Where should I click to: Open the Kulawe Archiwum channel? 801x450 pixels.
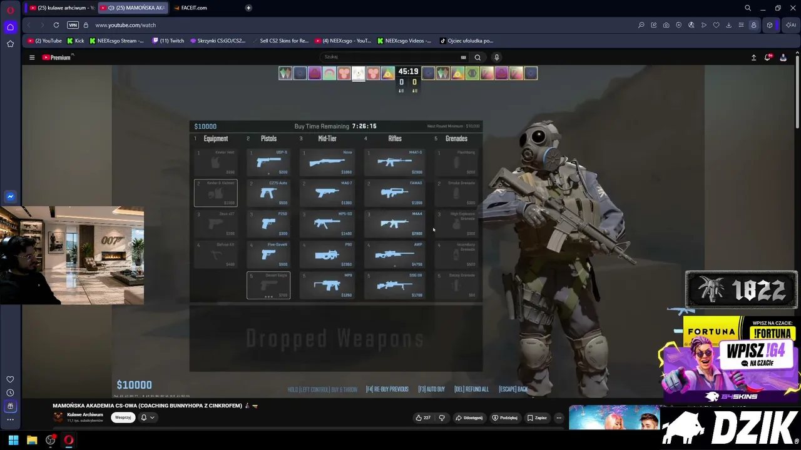(x=84, y=415)
